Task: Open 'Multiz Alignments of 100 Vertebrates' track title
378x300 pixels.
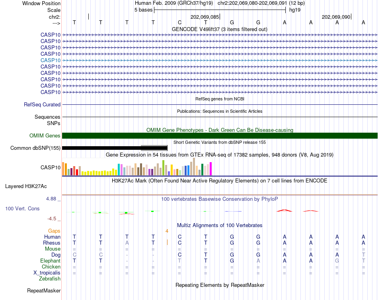Action: coord(220,225)
